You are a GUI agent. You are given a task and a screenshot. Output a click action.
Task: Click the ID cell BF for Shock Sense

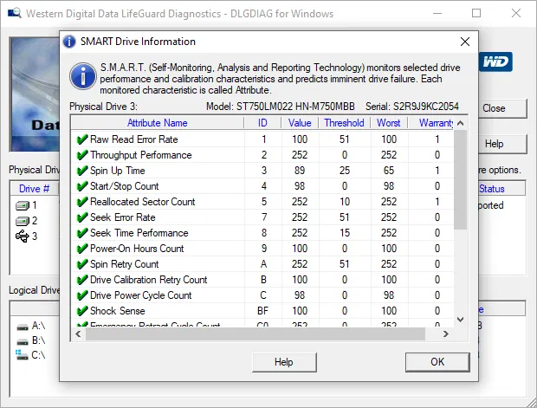(262, 311)
